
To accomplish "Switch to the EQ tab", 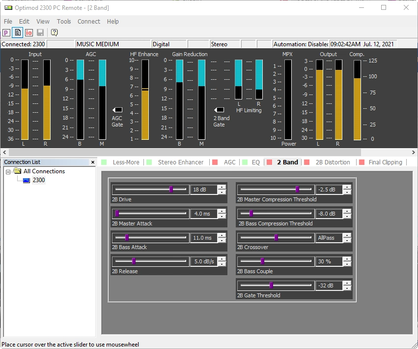I will pos(255,162).
